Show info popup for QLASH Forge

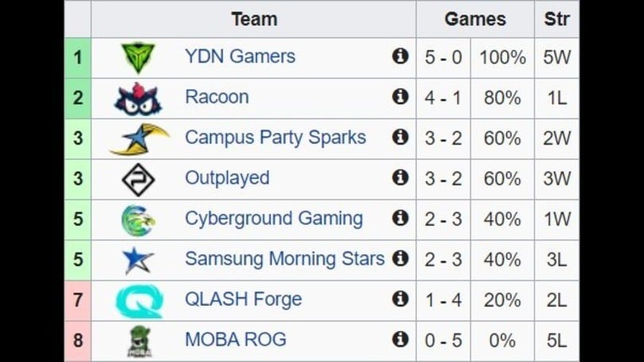(400, 298)
